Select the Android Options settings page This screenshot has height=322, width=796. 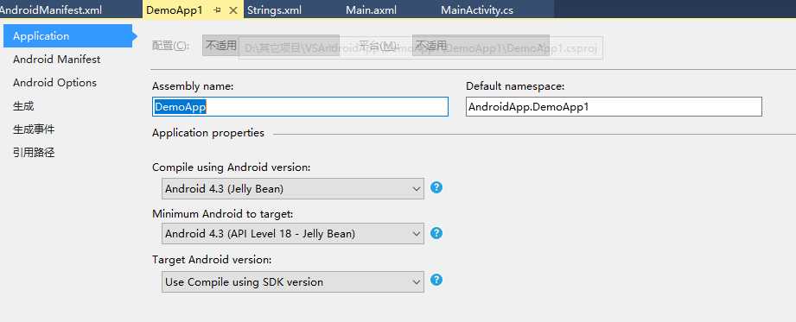pos(54,83)
